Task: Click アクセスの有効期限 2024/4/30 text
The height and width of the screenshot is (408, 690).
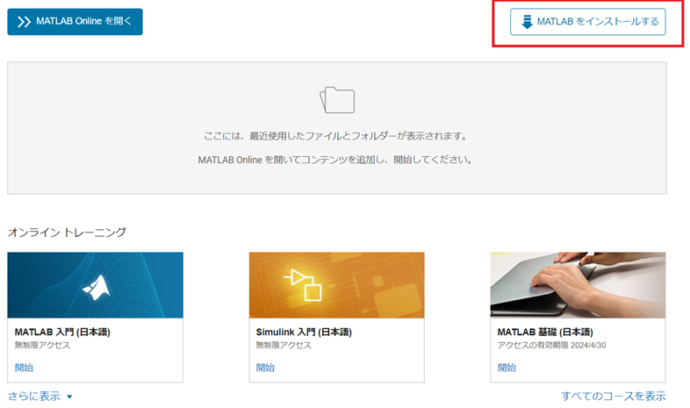Action: click(551, 345)
